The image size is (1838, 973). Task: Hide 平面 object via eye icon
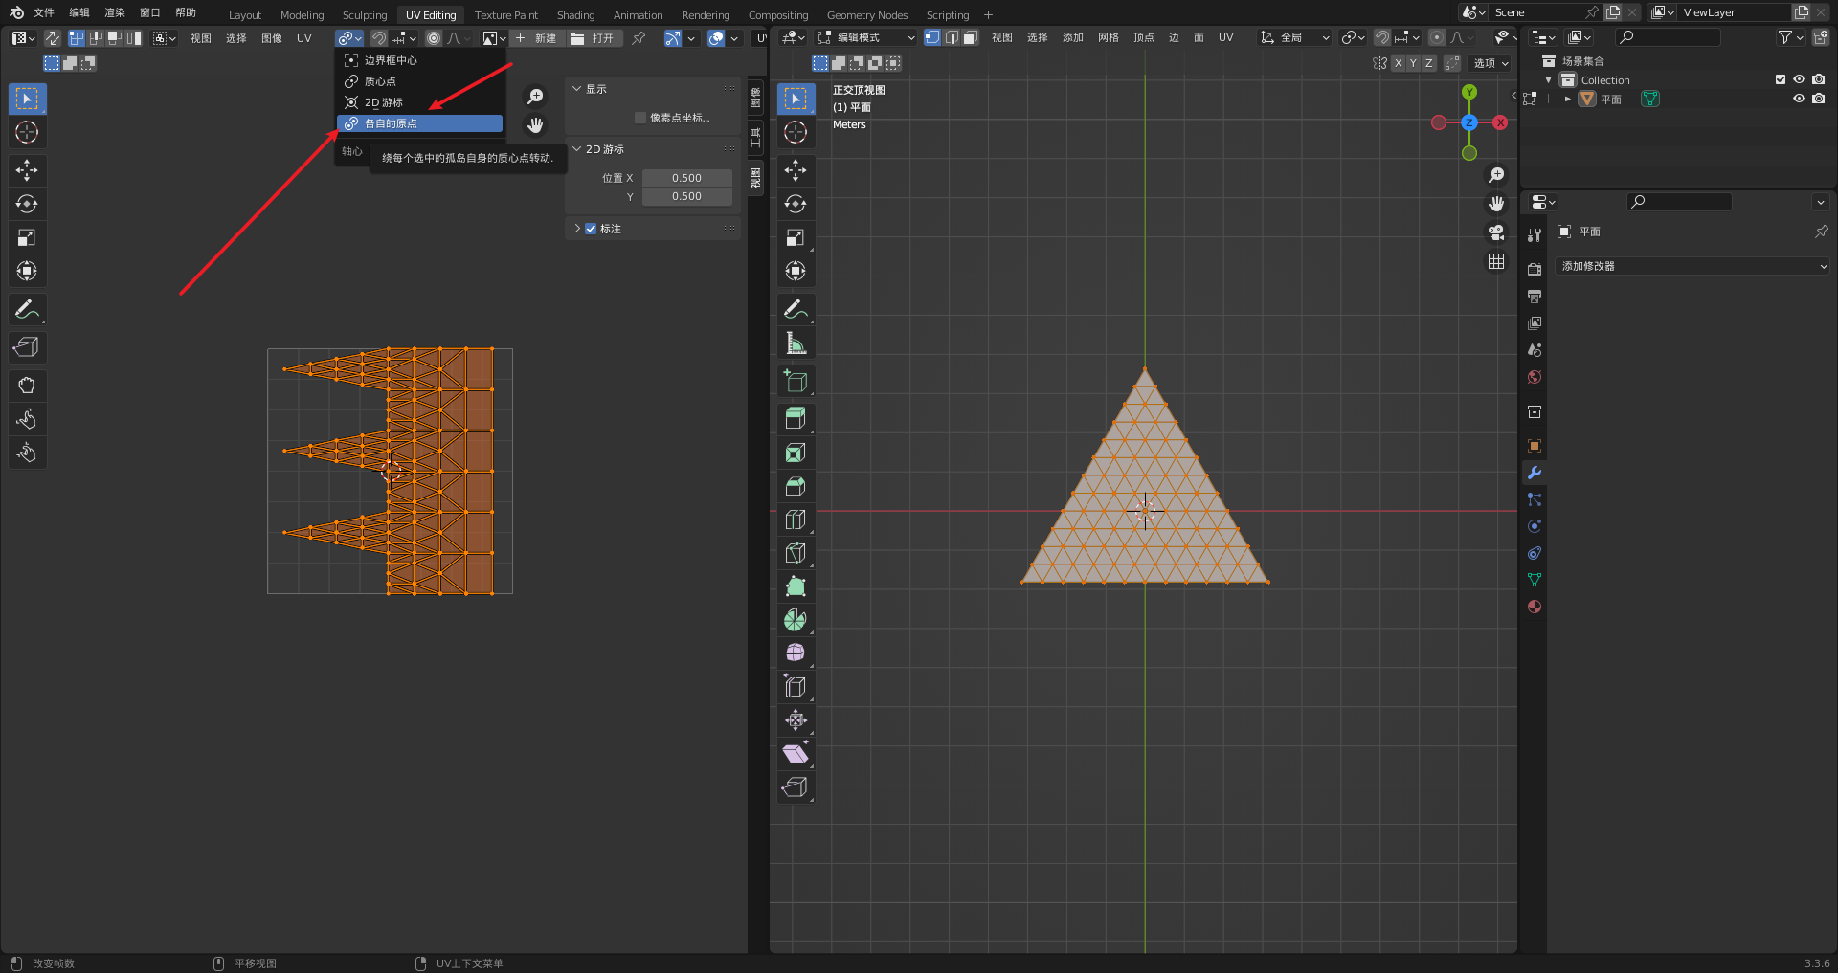coord(1799,99)
